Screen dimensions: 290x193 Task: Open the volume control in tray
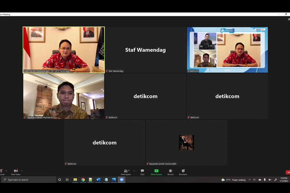pyautogui.click(x=255, y=180)
